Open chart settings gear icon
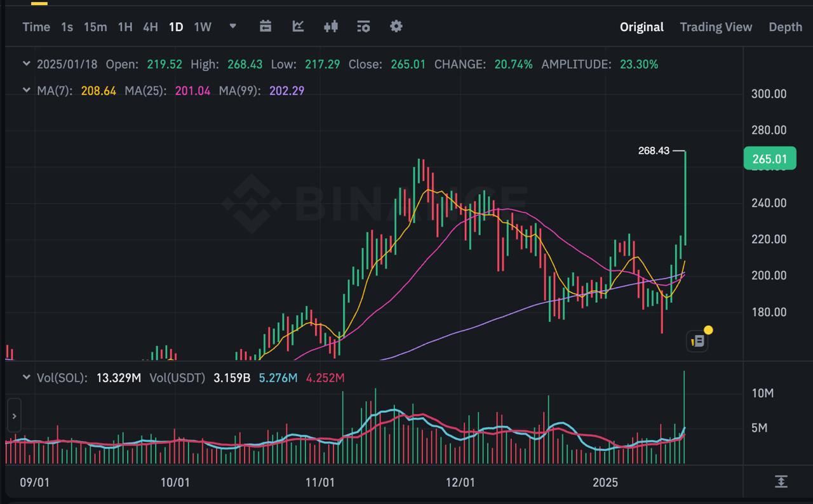 (x=396, y=26)
